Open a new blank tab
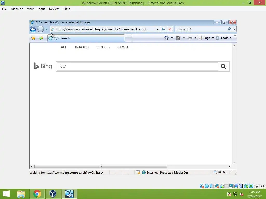The width and height of the screenshot is (266, 199). 129,38
